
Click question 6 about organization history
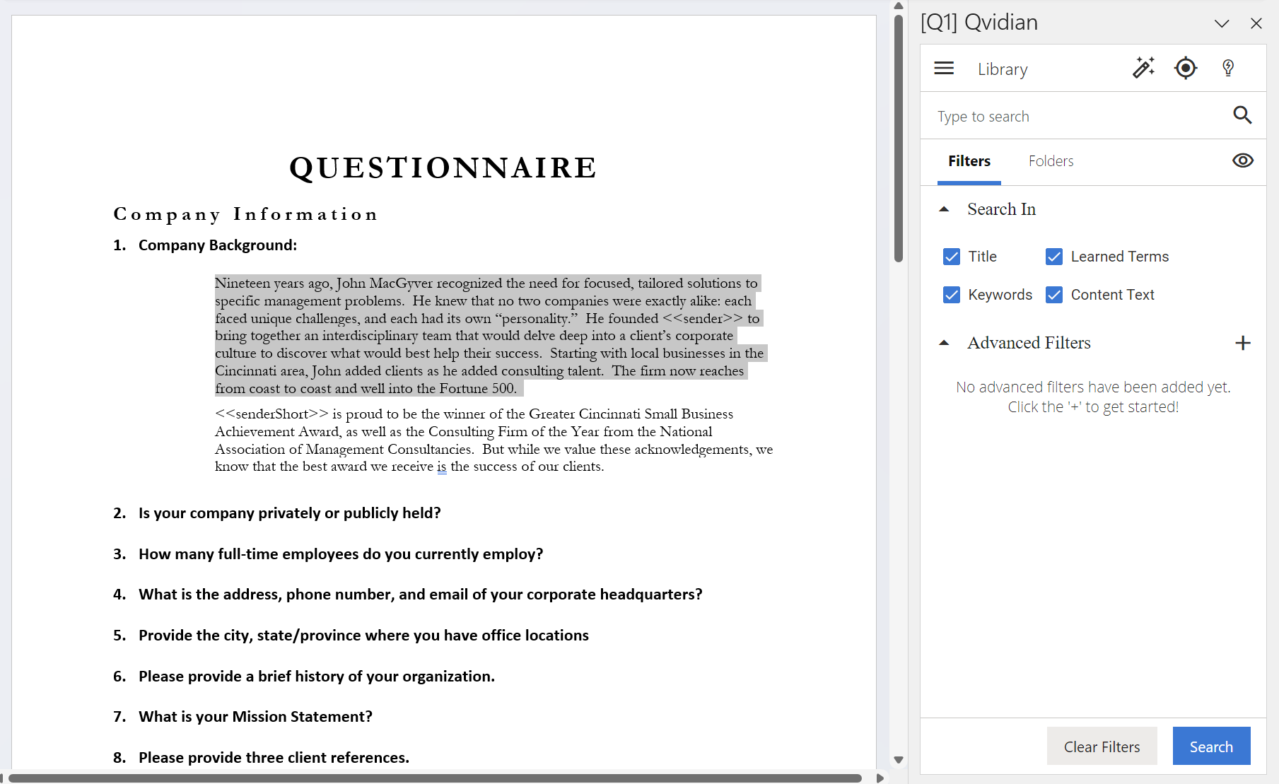point(317,677)
